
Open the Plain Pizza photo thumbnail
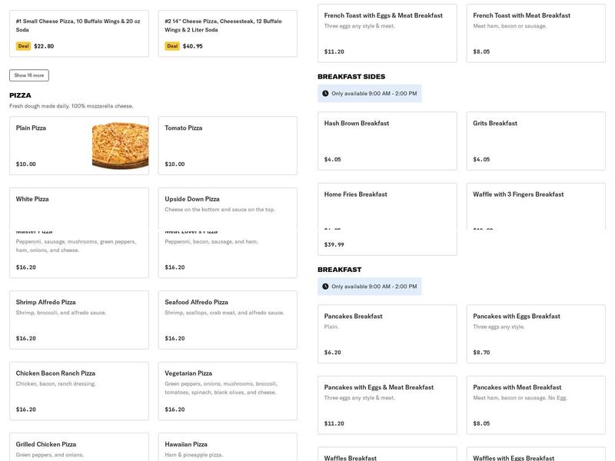[121, 145]
